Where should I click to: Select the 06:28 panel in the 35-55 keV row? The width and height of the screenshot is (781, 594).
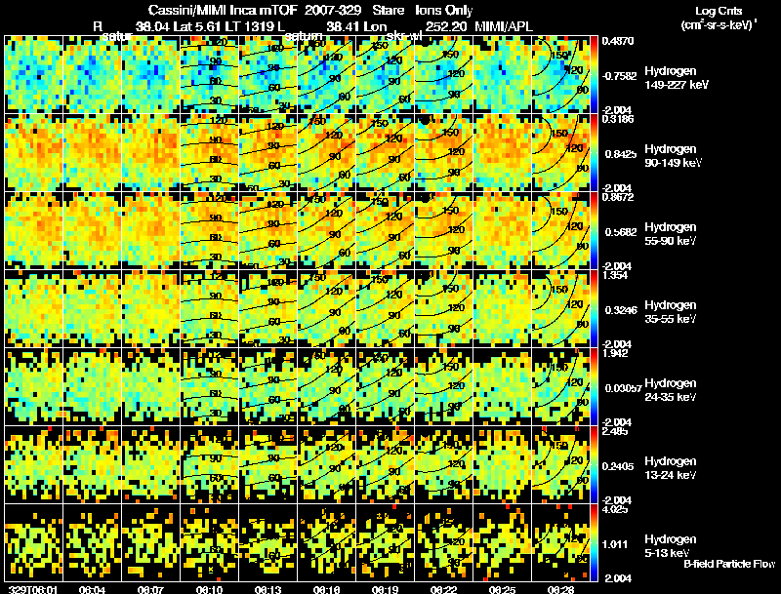[x=560, y=308]
